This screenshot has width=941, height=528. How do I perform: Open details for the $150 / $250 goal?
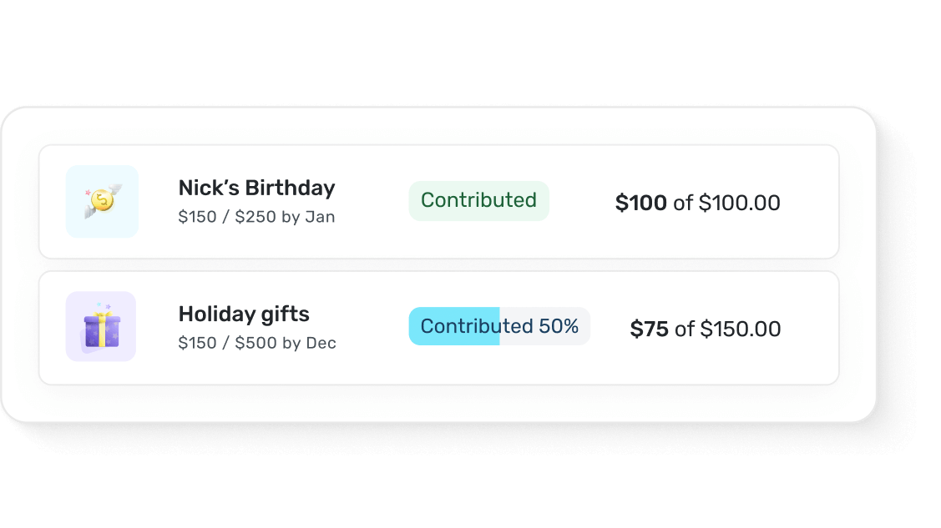point(255,216)
